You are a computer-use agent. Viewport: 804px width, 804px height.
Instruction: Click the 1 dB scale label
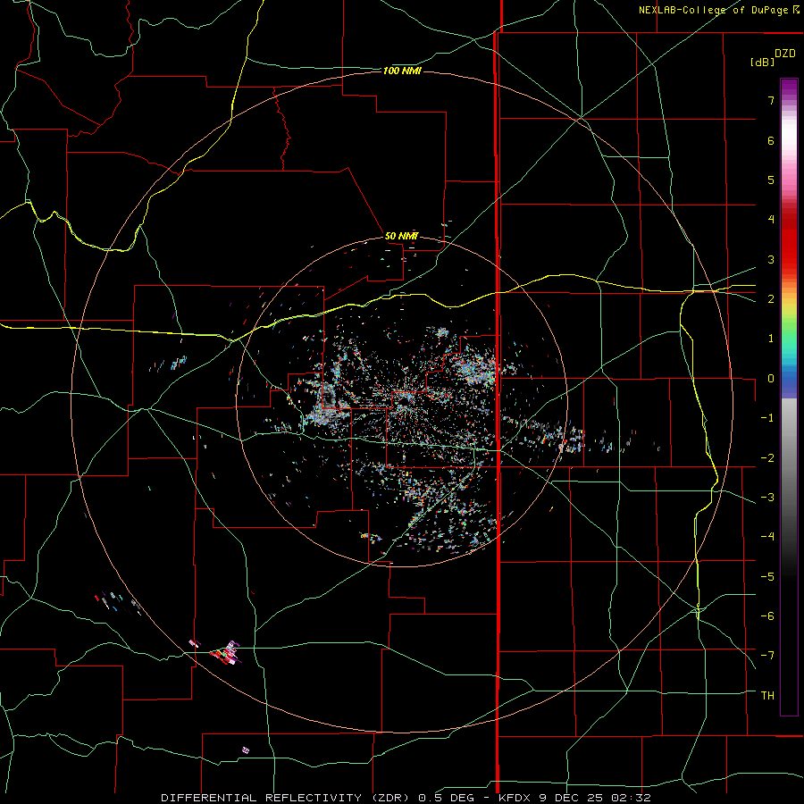pyautogui.click(x=771, y=339)
